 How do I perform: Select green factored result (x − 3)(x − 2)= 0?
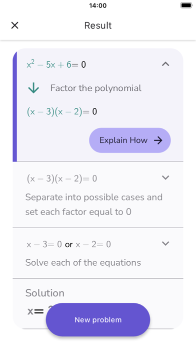[61, 112]
